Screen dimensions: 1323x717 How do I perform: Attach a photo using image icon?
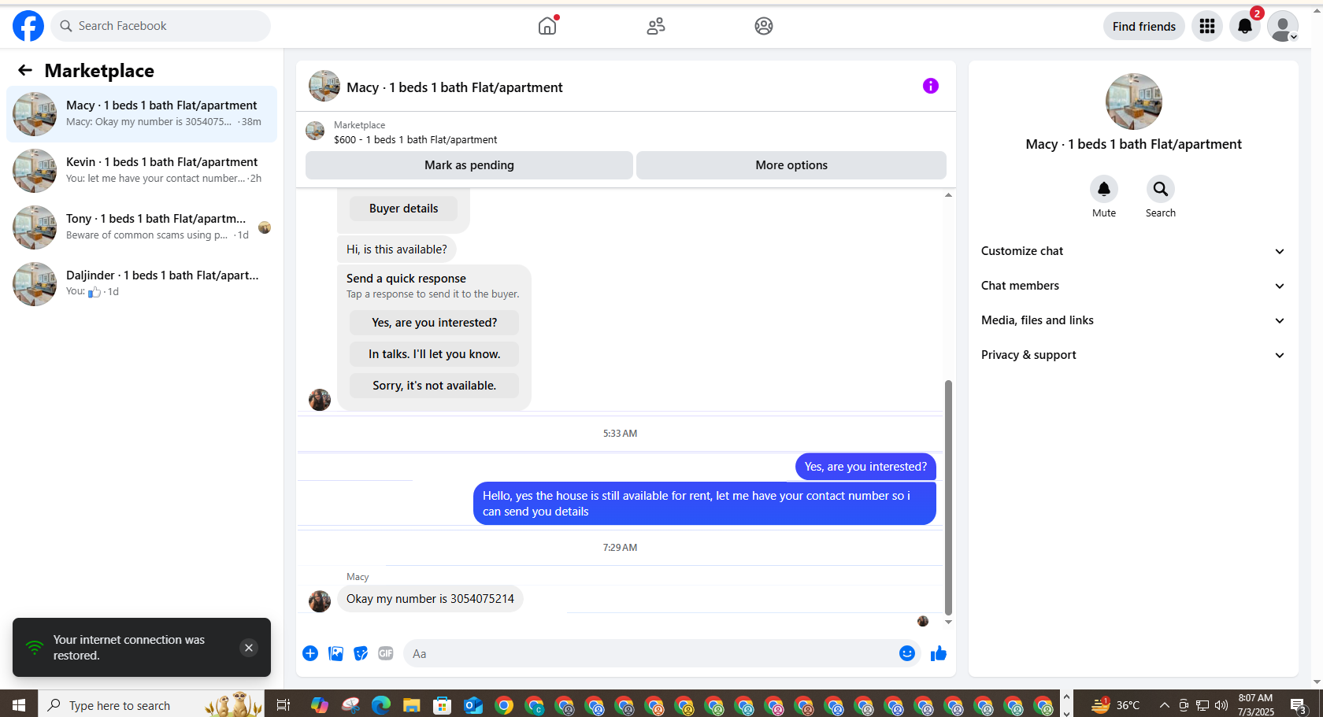pos(335,653)
